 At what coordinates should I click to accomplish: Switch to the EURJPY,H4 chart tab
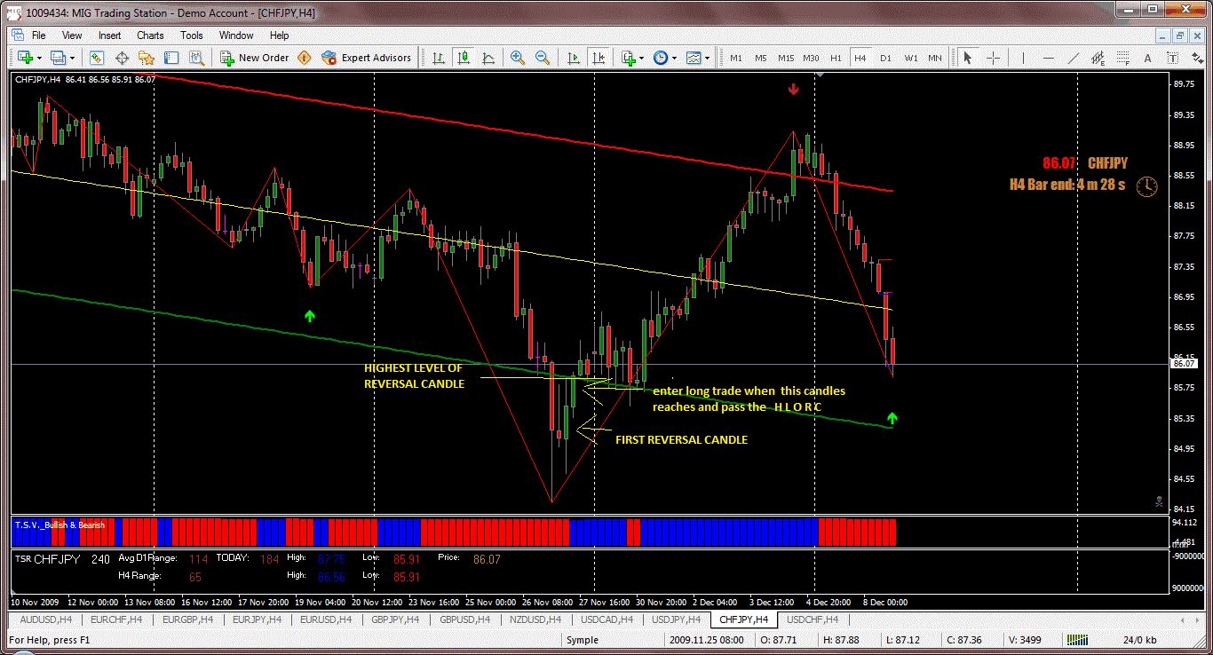[257, 619]
